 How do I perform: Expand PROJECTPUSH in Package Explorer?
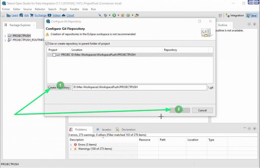pos(5,36)
